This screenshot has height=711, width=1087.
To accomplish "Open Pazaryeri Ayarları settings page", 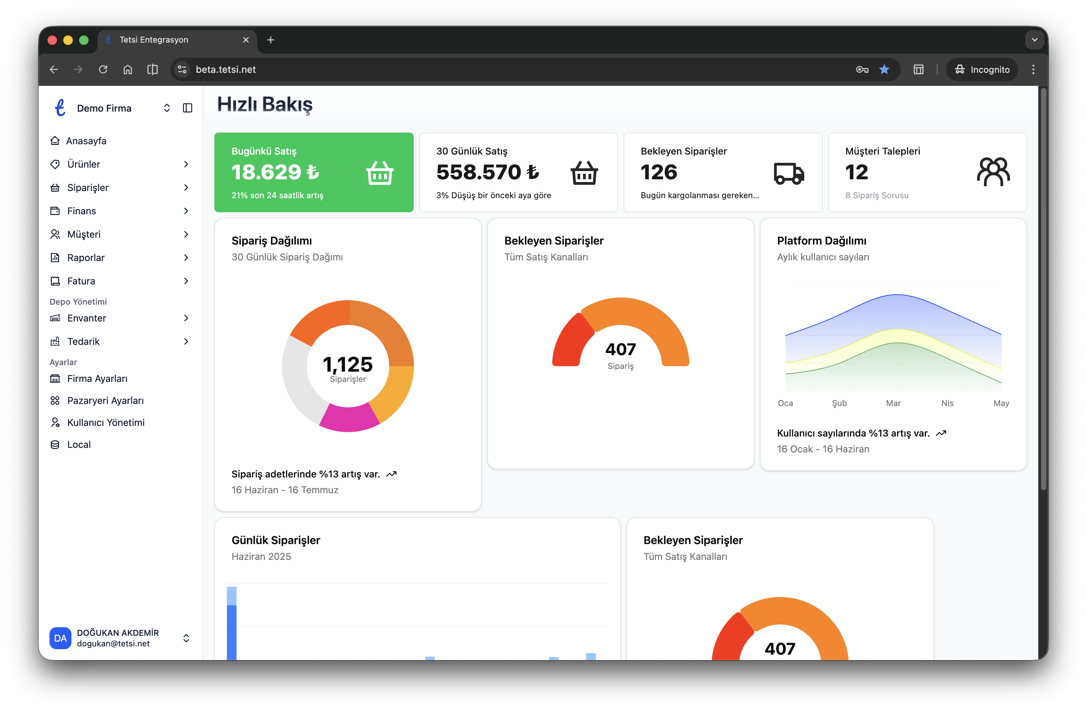I will click(x=105, y=400).
